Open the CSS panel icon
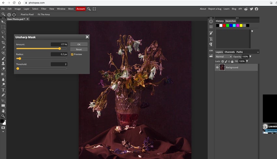This screenshot has width=277, height=159. pos(211,51)
